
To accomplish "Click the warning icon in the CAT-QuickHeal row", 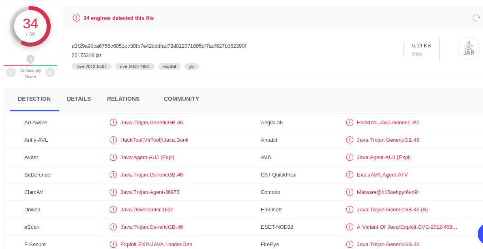I will pyautogui.click(x=349, y=175).
